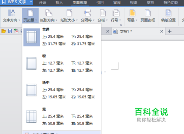
Task: Close the 文档1 document tab
Action: (x=162, y=31)
